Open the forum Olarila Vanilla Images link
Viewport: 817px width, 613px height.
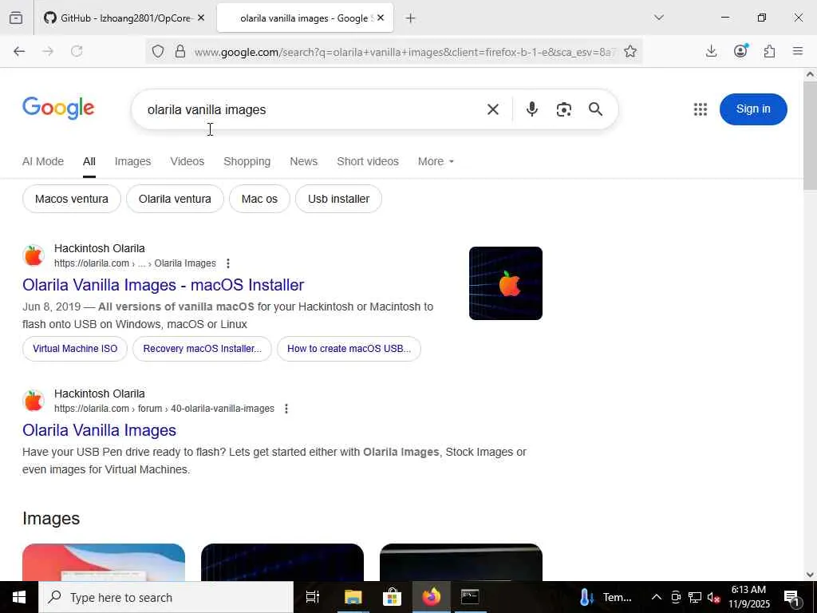[x=100, y=430]
